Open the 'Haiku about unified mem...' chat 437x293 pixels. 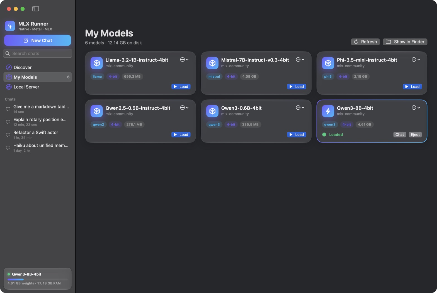coord(38,148)
